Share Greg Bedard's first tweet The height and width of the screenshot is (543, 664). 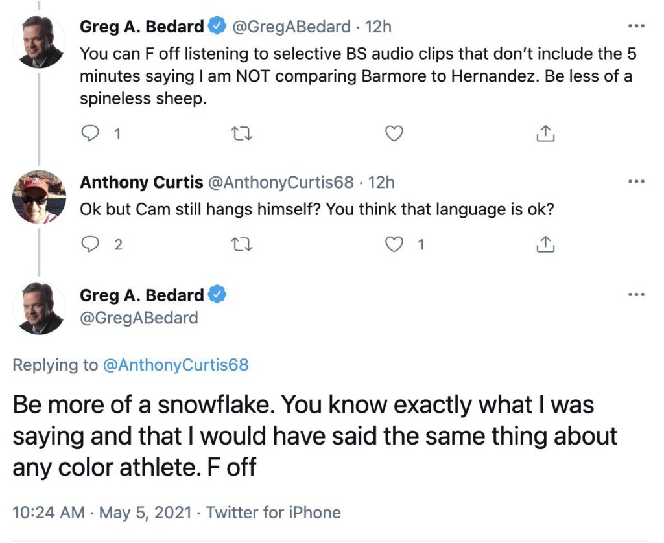click(546, 134)
